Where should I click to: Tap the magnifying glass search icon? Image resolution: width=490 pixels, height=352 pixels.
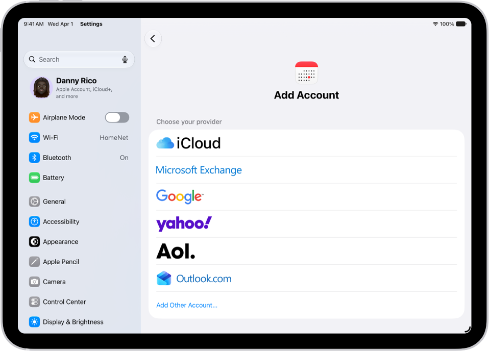(x=32, y=59)
